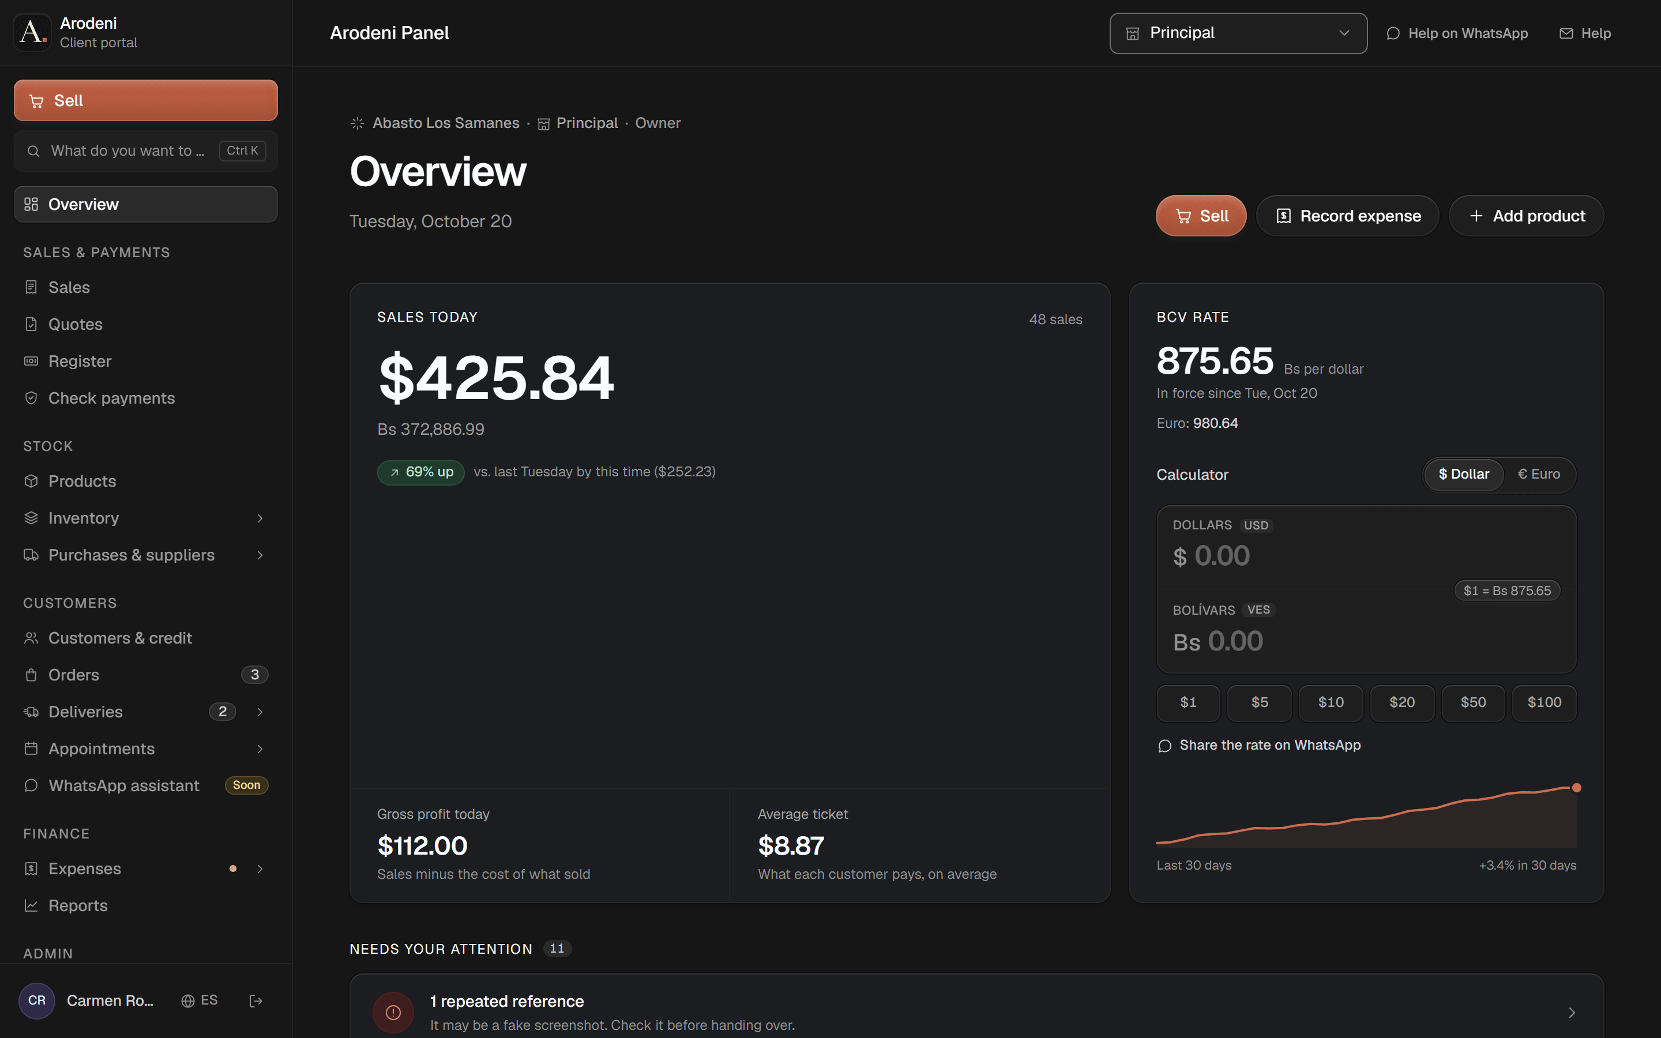
Task: Open Sales in the sidebar
Action: (x=145, y=287)
